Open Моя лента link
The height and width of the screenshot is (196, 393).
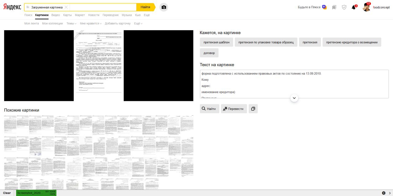(x=32, y=24)
